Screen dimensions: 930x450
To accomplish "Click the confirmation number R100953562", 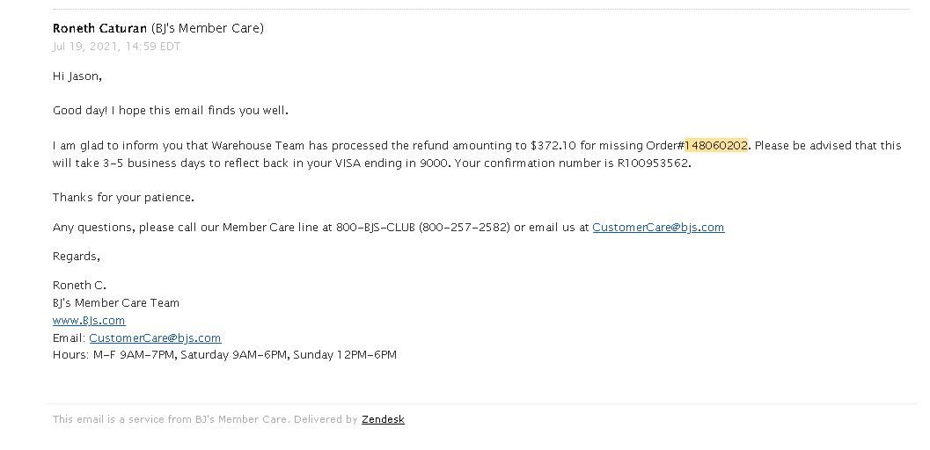I will click(654, 163).
